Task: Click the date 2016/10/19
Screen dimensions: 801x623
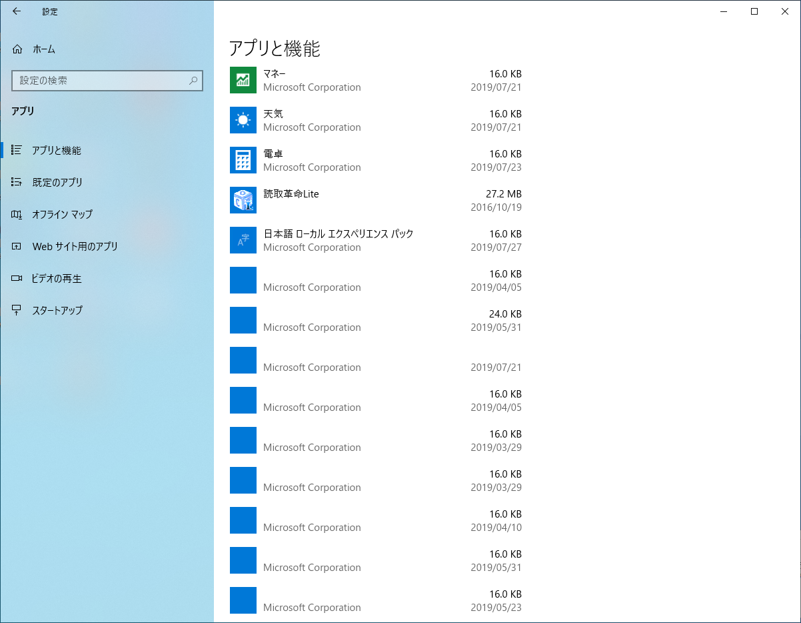Action: (x=496, y=207)
